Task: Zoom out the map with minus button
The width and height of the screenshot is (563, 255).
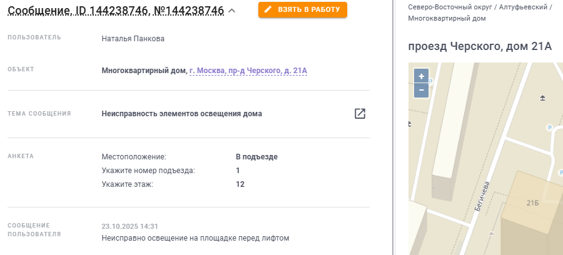Action: (x=421, y=90)
